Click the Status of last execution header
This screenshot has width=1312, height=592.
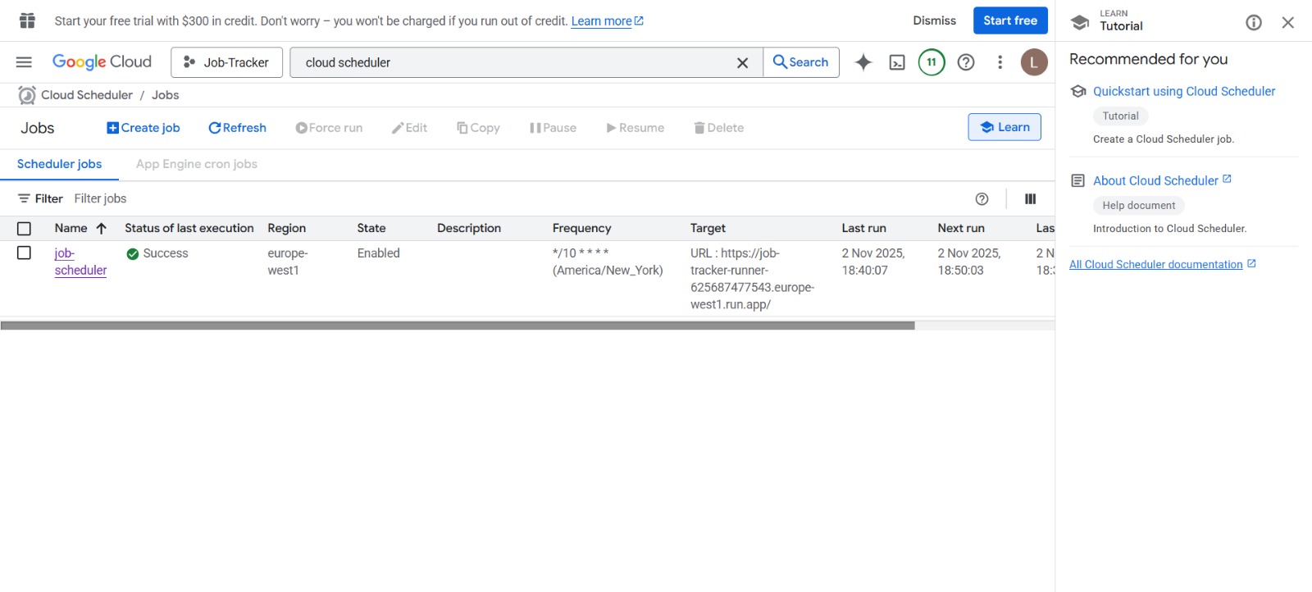click(189, 228)
